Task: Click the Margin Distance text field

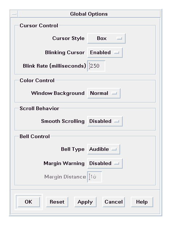Action: 95,177
